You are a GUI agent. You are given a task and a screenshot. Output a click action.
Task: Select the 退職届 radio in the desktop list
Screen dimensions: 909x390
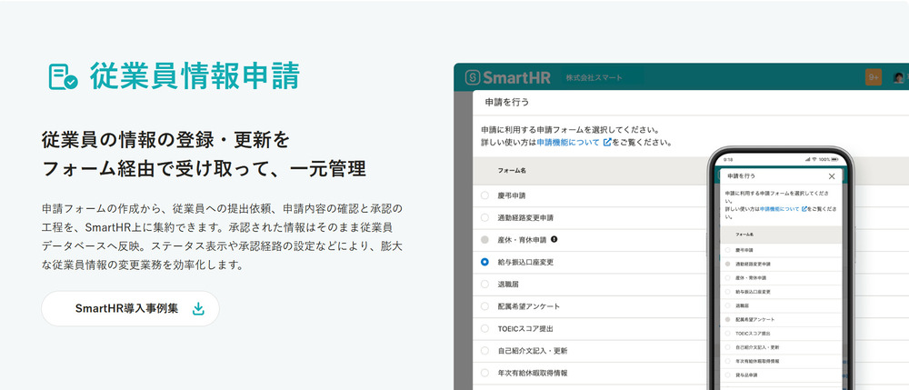tap(484, 284)
